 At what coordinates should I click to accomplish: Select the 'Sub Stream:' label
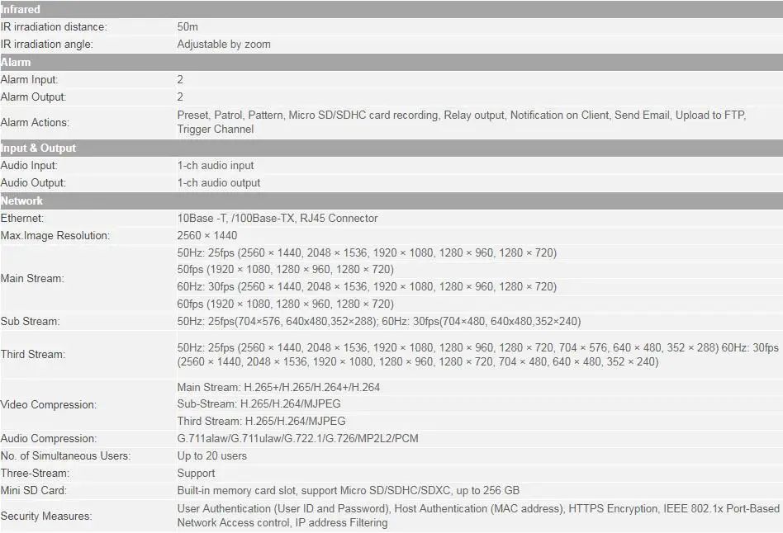(x=30, y=322)
